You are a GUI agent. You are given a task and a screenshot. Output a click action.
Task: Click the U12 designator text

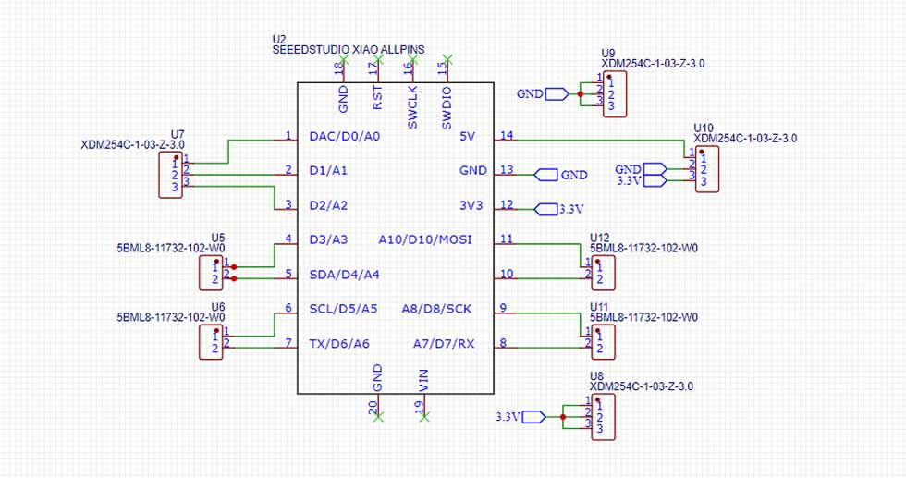pos(600,238)
